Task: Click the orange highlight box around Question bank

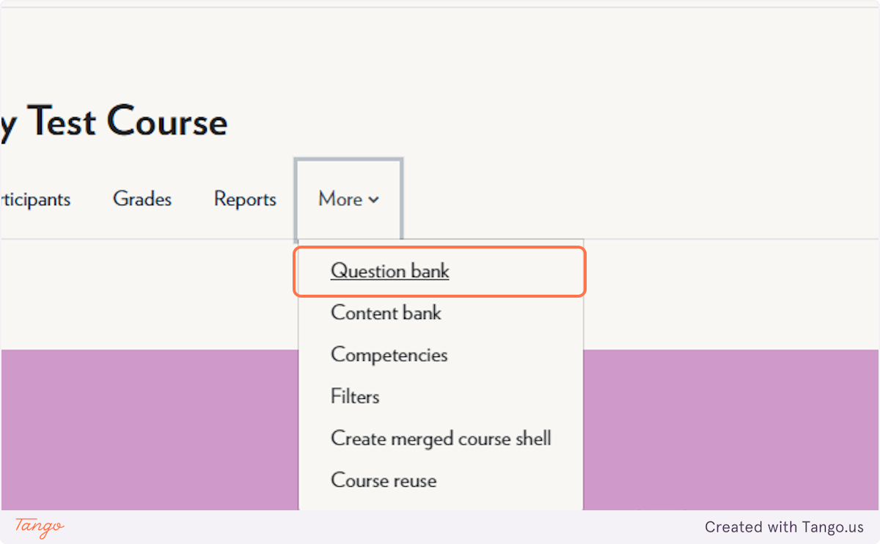Action: [440, 271]
